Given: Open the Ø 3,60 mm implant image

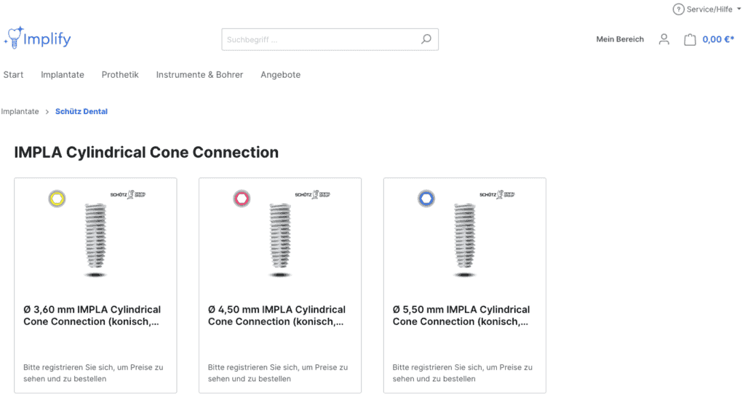Looking at the screenshot, I should point(95,240).
